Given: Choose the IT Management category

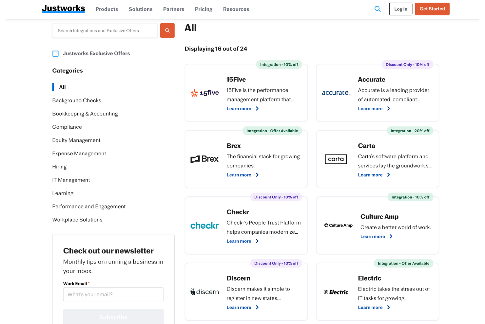Looking at the screenshot, I should (71, 180).
